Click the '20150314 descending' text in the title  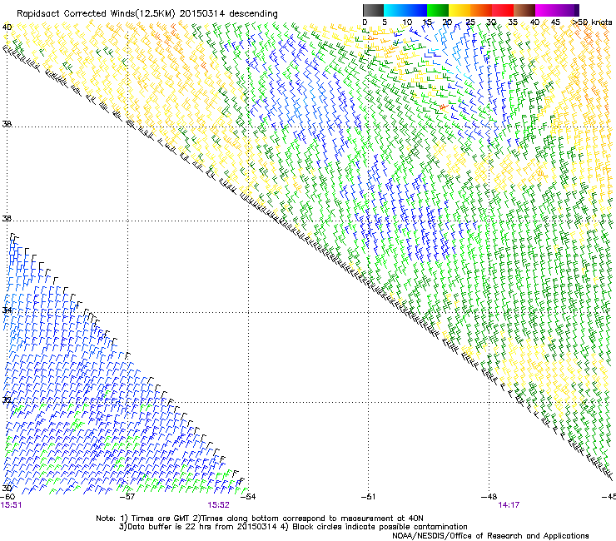point(229,14)
